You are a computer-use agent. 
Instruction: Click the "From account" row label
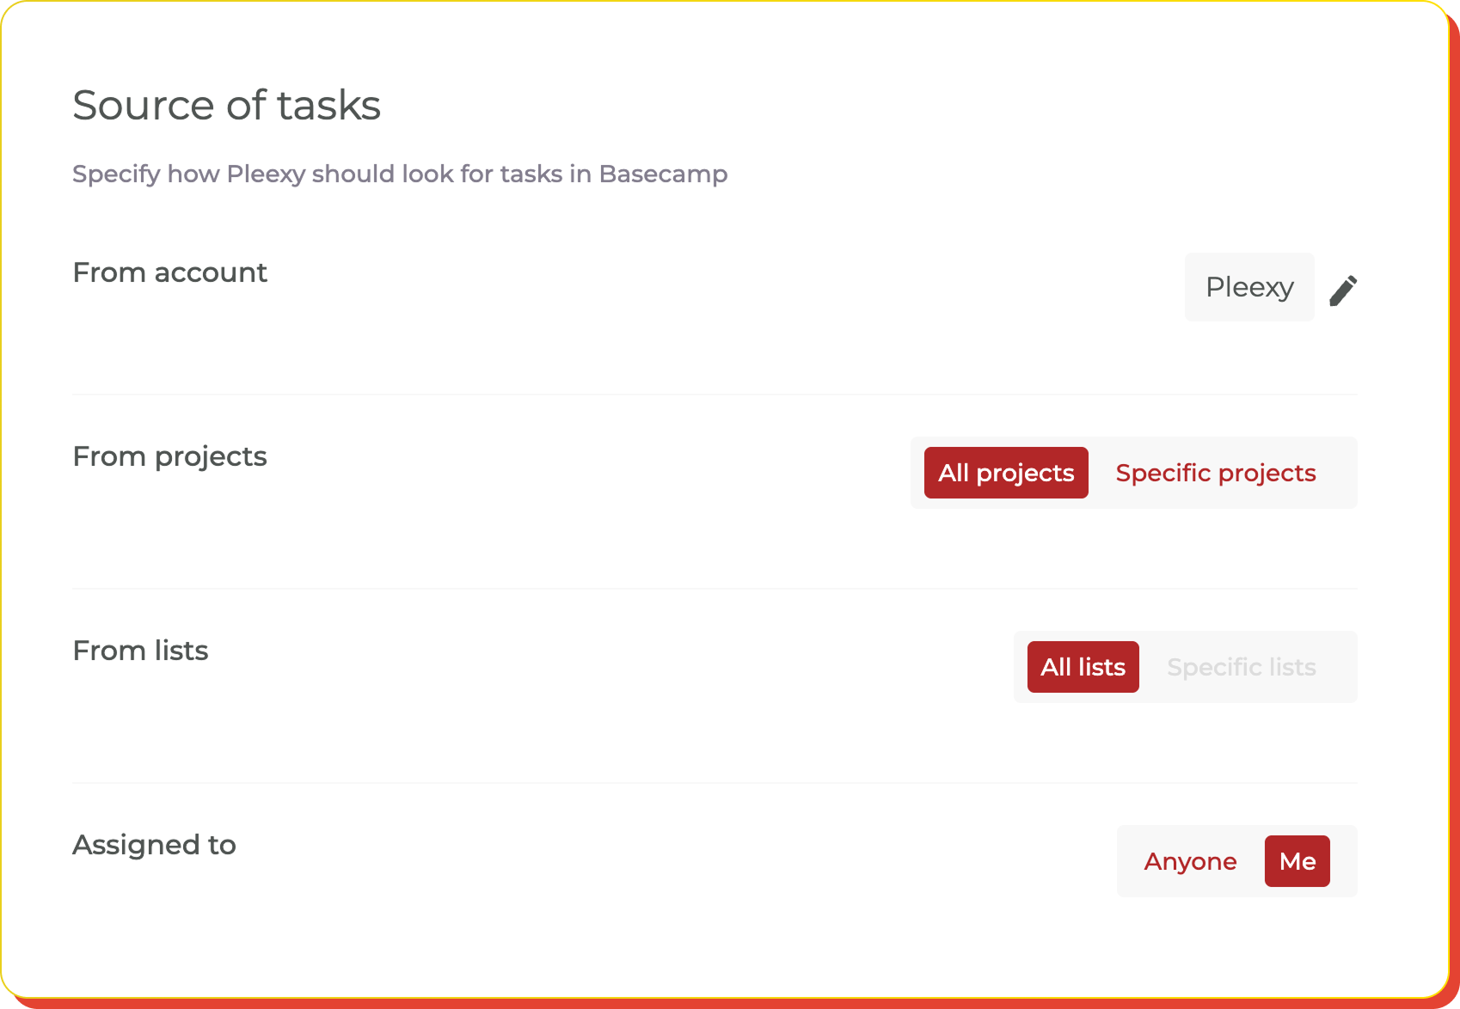[x=169, y=272]
